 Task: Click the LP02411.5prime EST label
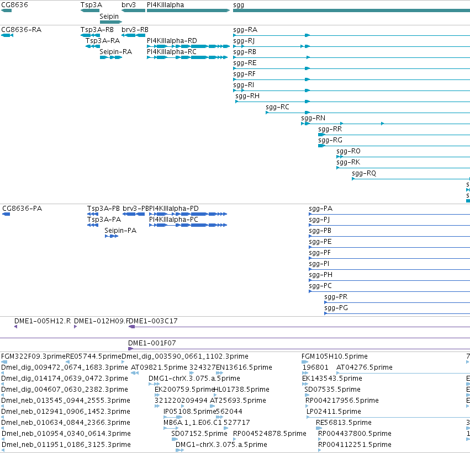(x=334, y=412)
